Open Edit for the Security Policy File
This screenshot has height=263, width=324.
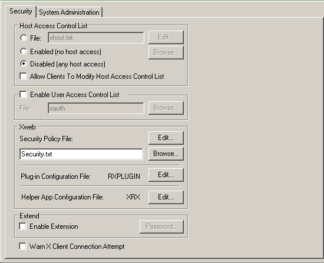pos(166,138)
